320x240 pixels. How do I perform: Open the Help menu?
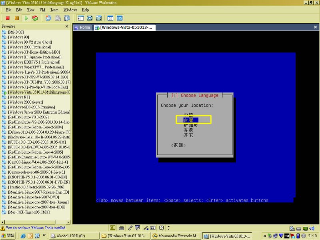click(x=85, y=10)
